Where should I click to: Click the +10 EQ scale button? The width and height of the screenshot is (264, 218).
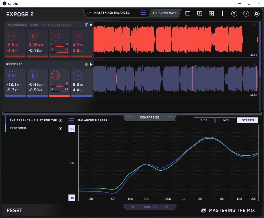(x=72, y=129)
